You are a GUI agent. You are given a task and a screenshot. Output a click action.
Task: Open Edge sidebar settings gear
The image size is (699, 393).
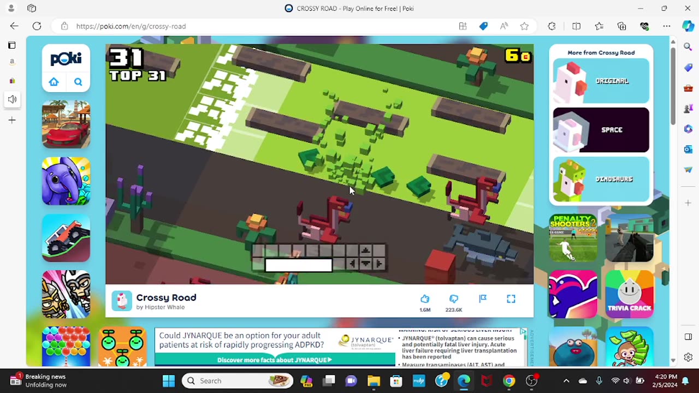point(688,358)
